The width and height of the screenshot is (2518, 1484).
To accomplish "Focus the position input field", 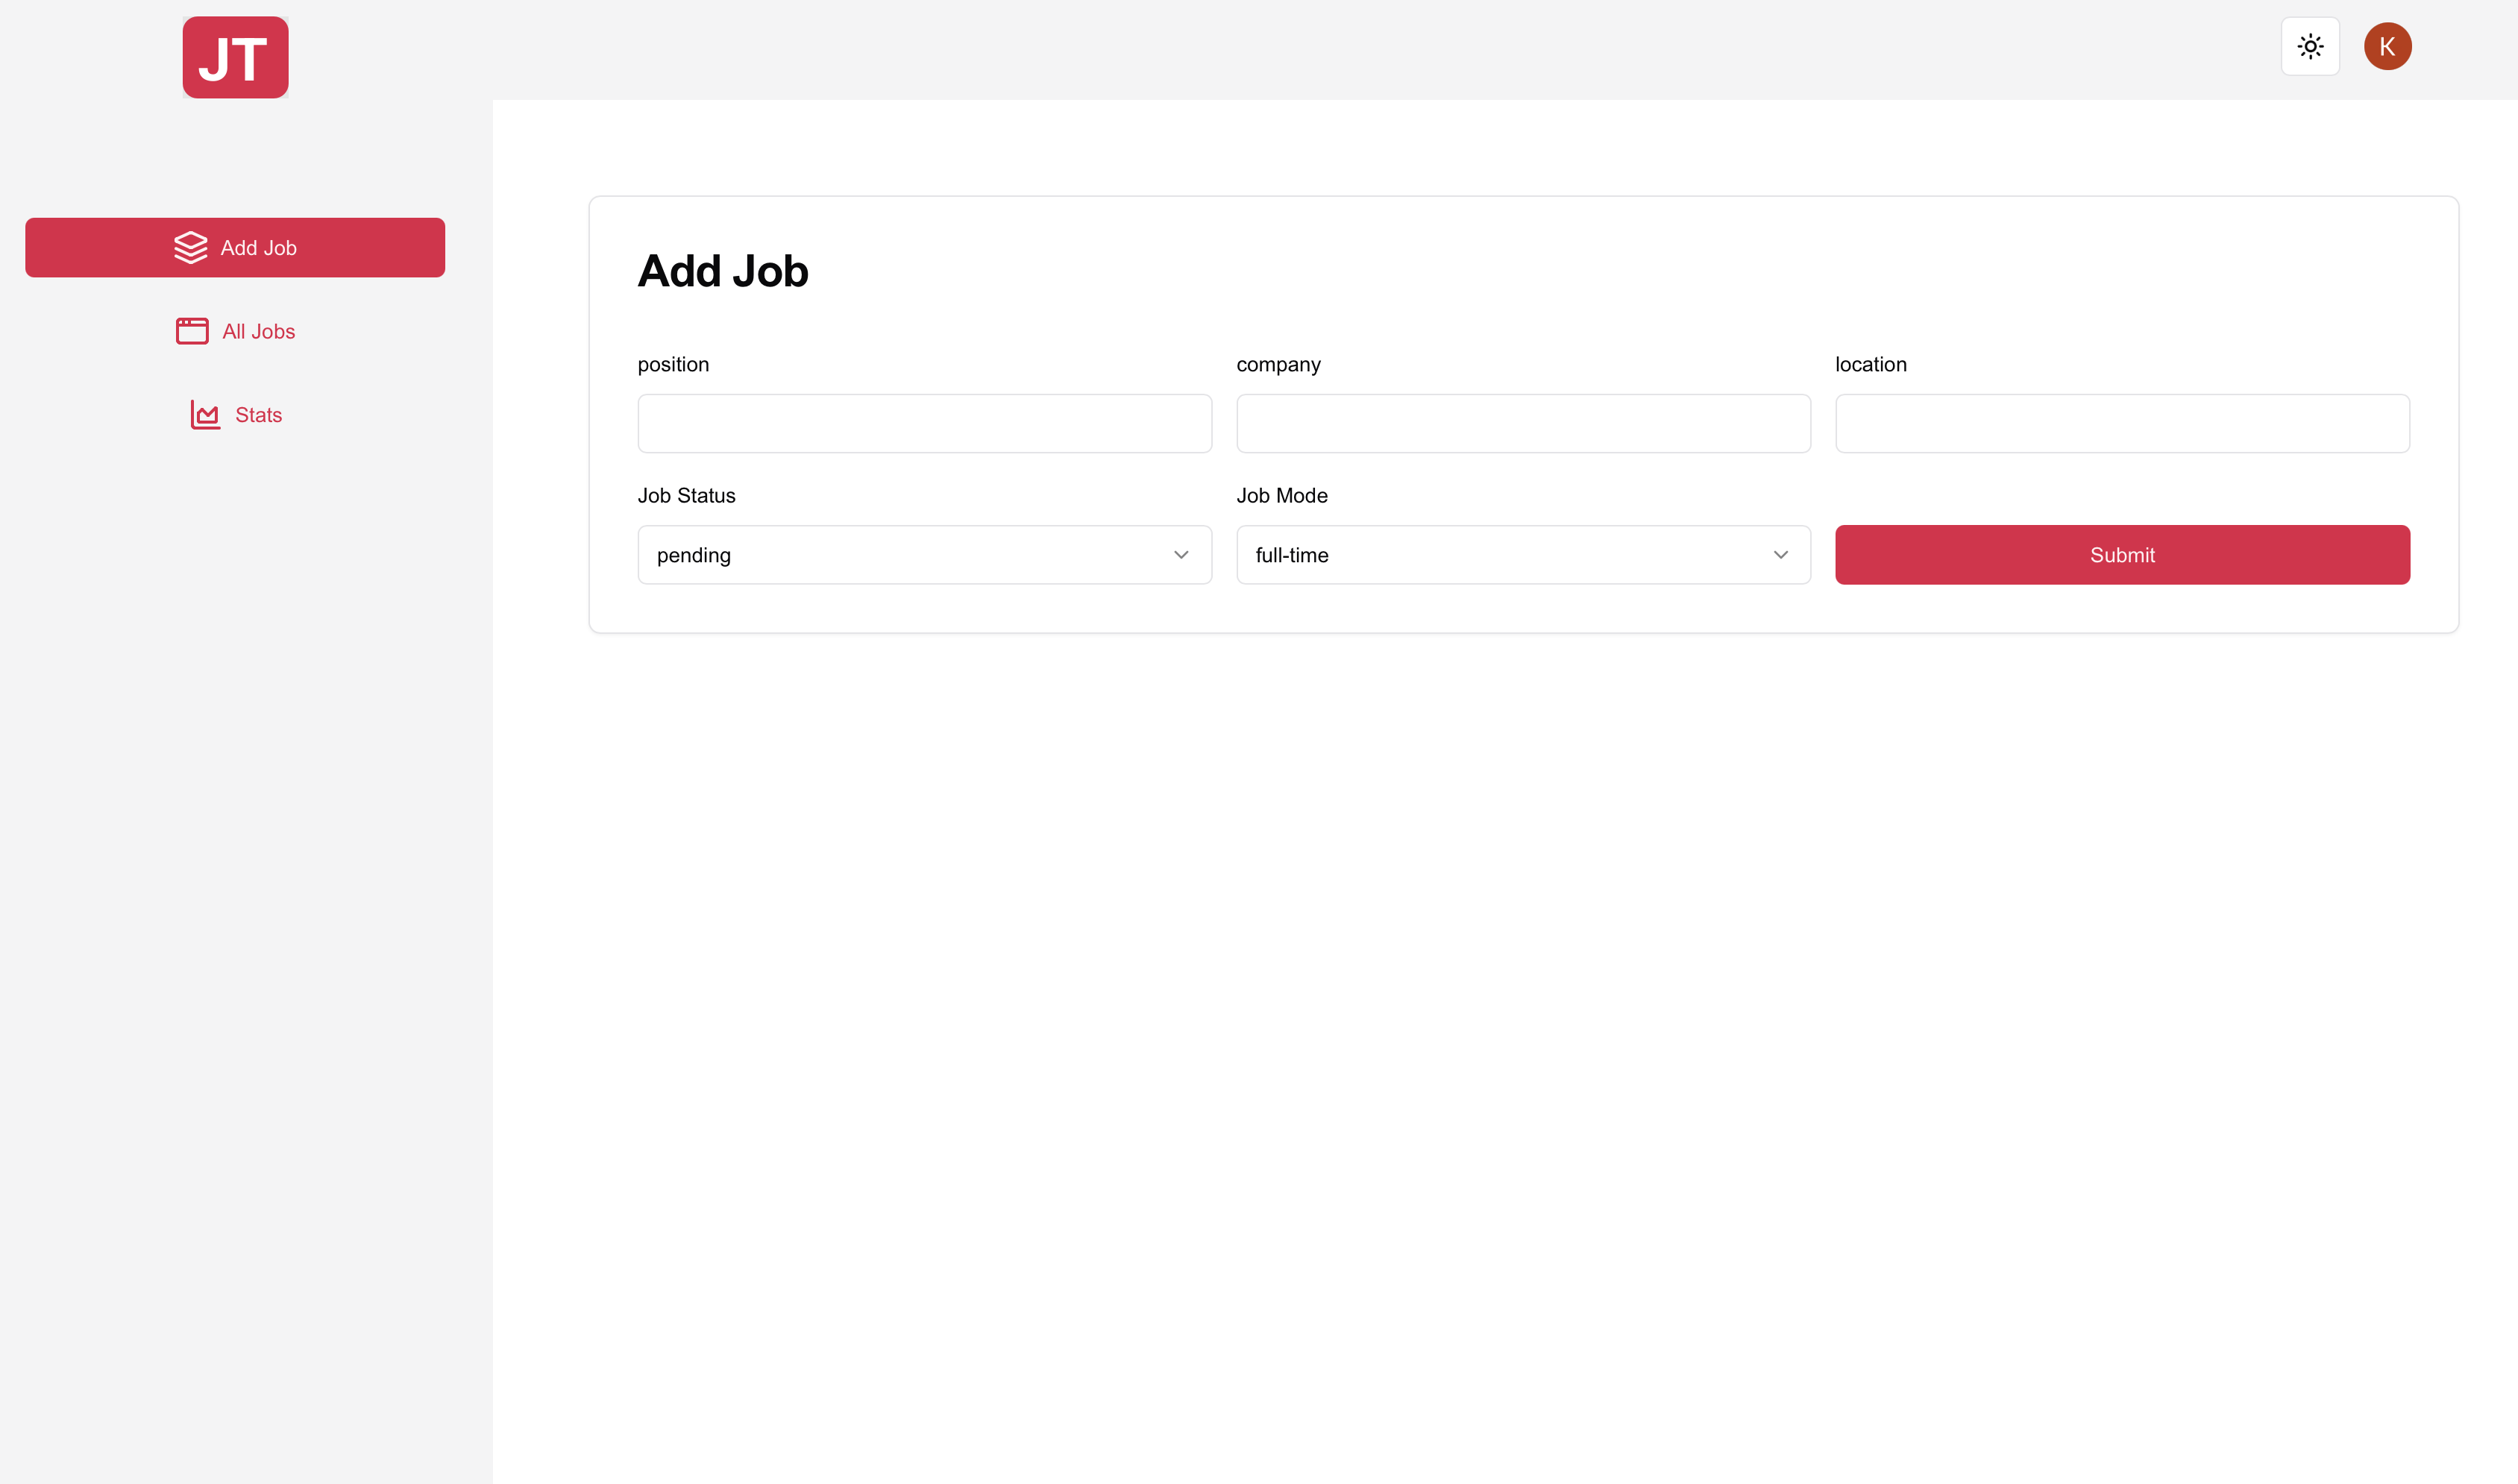I will click(x=924, y=423).
